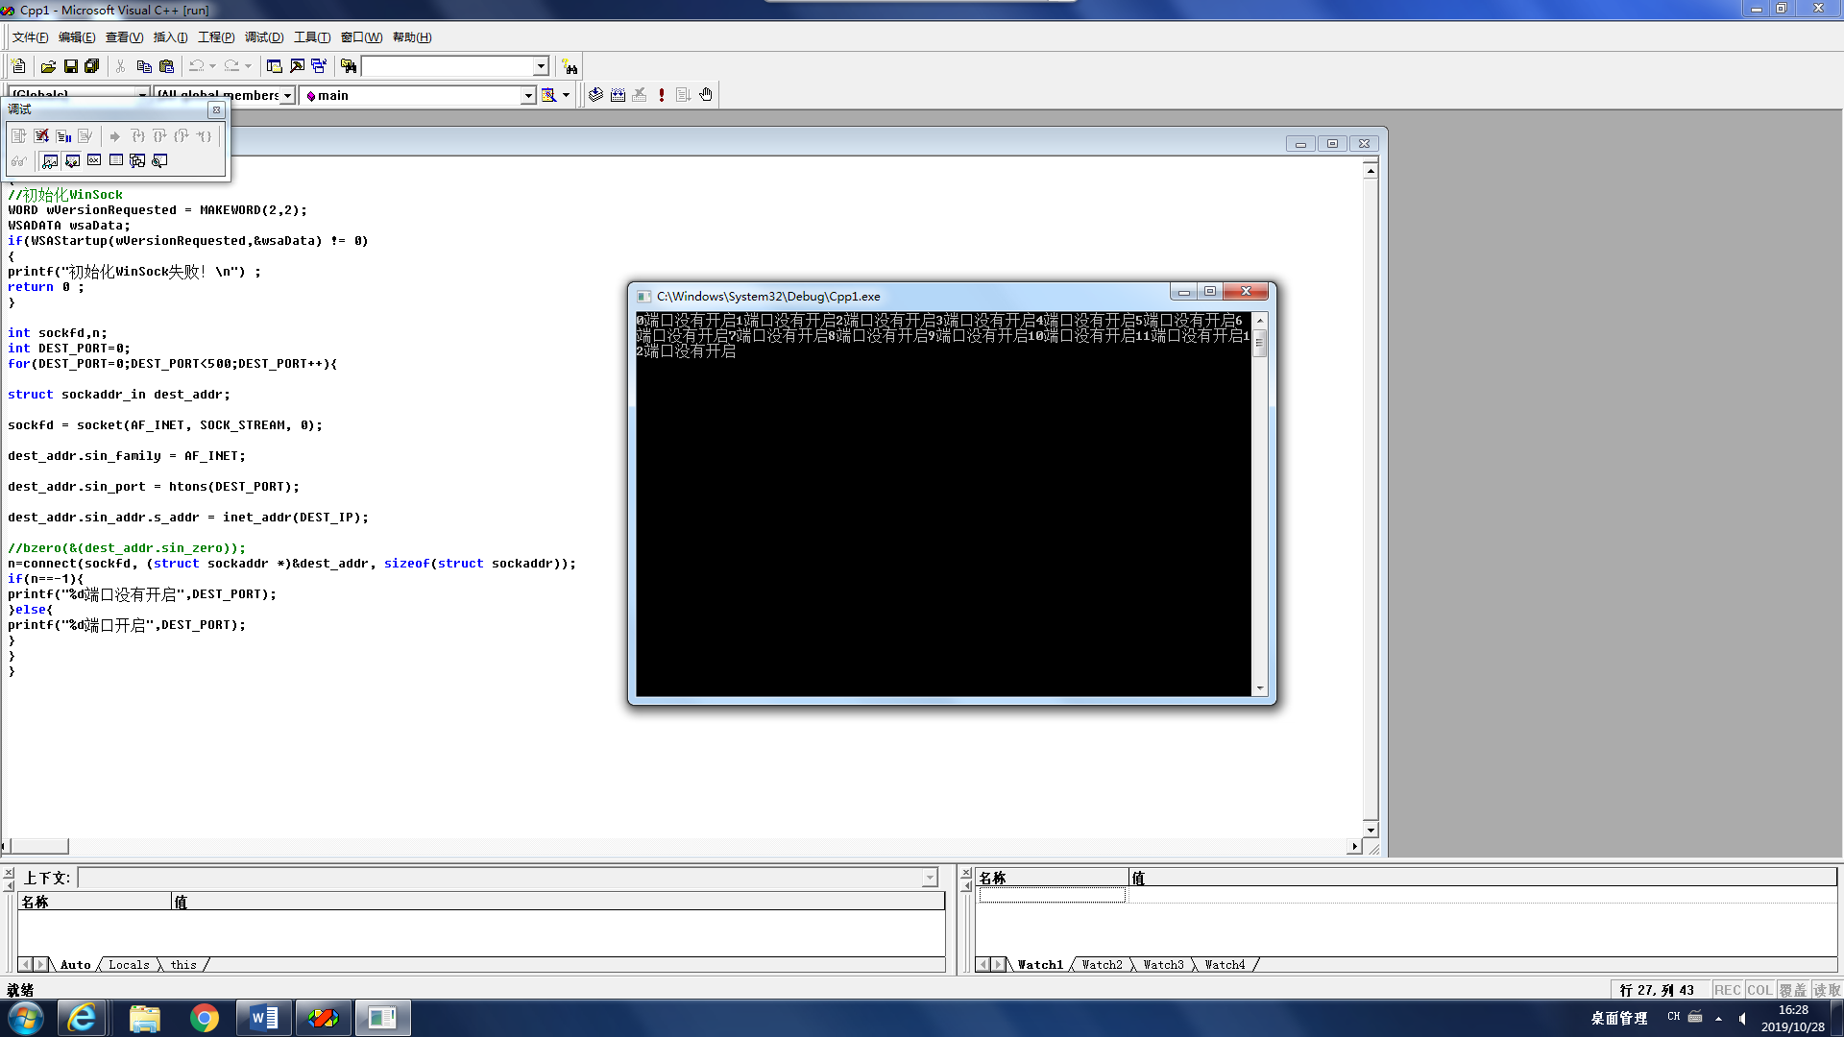Toggle the Variables window button in debug toolbar
This screenshot has width=1844, height=1037.
[x=72, y=160]
